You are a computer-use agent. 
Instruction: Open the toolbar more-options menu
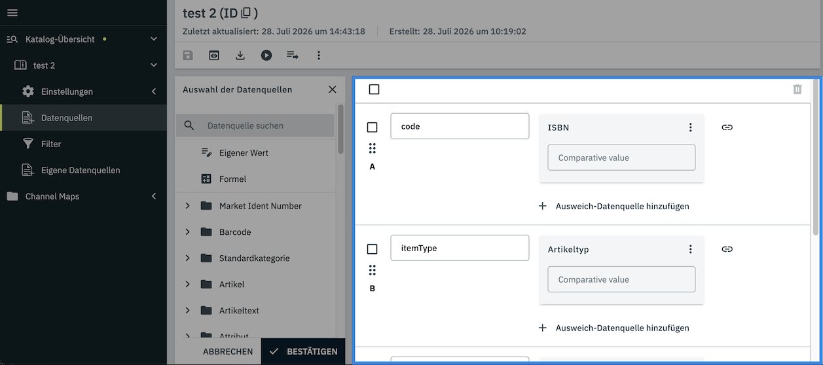(319, 56)
